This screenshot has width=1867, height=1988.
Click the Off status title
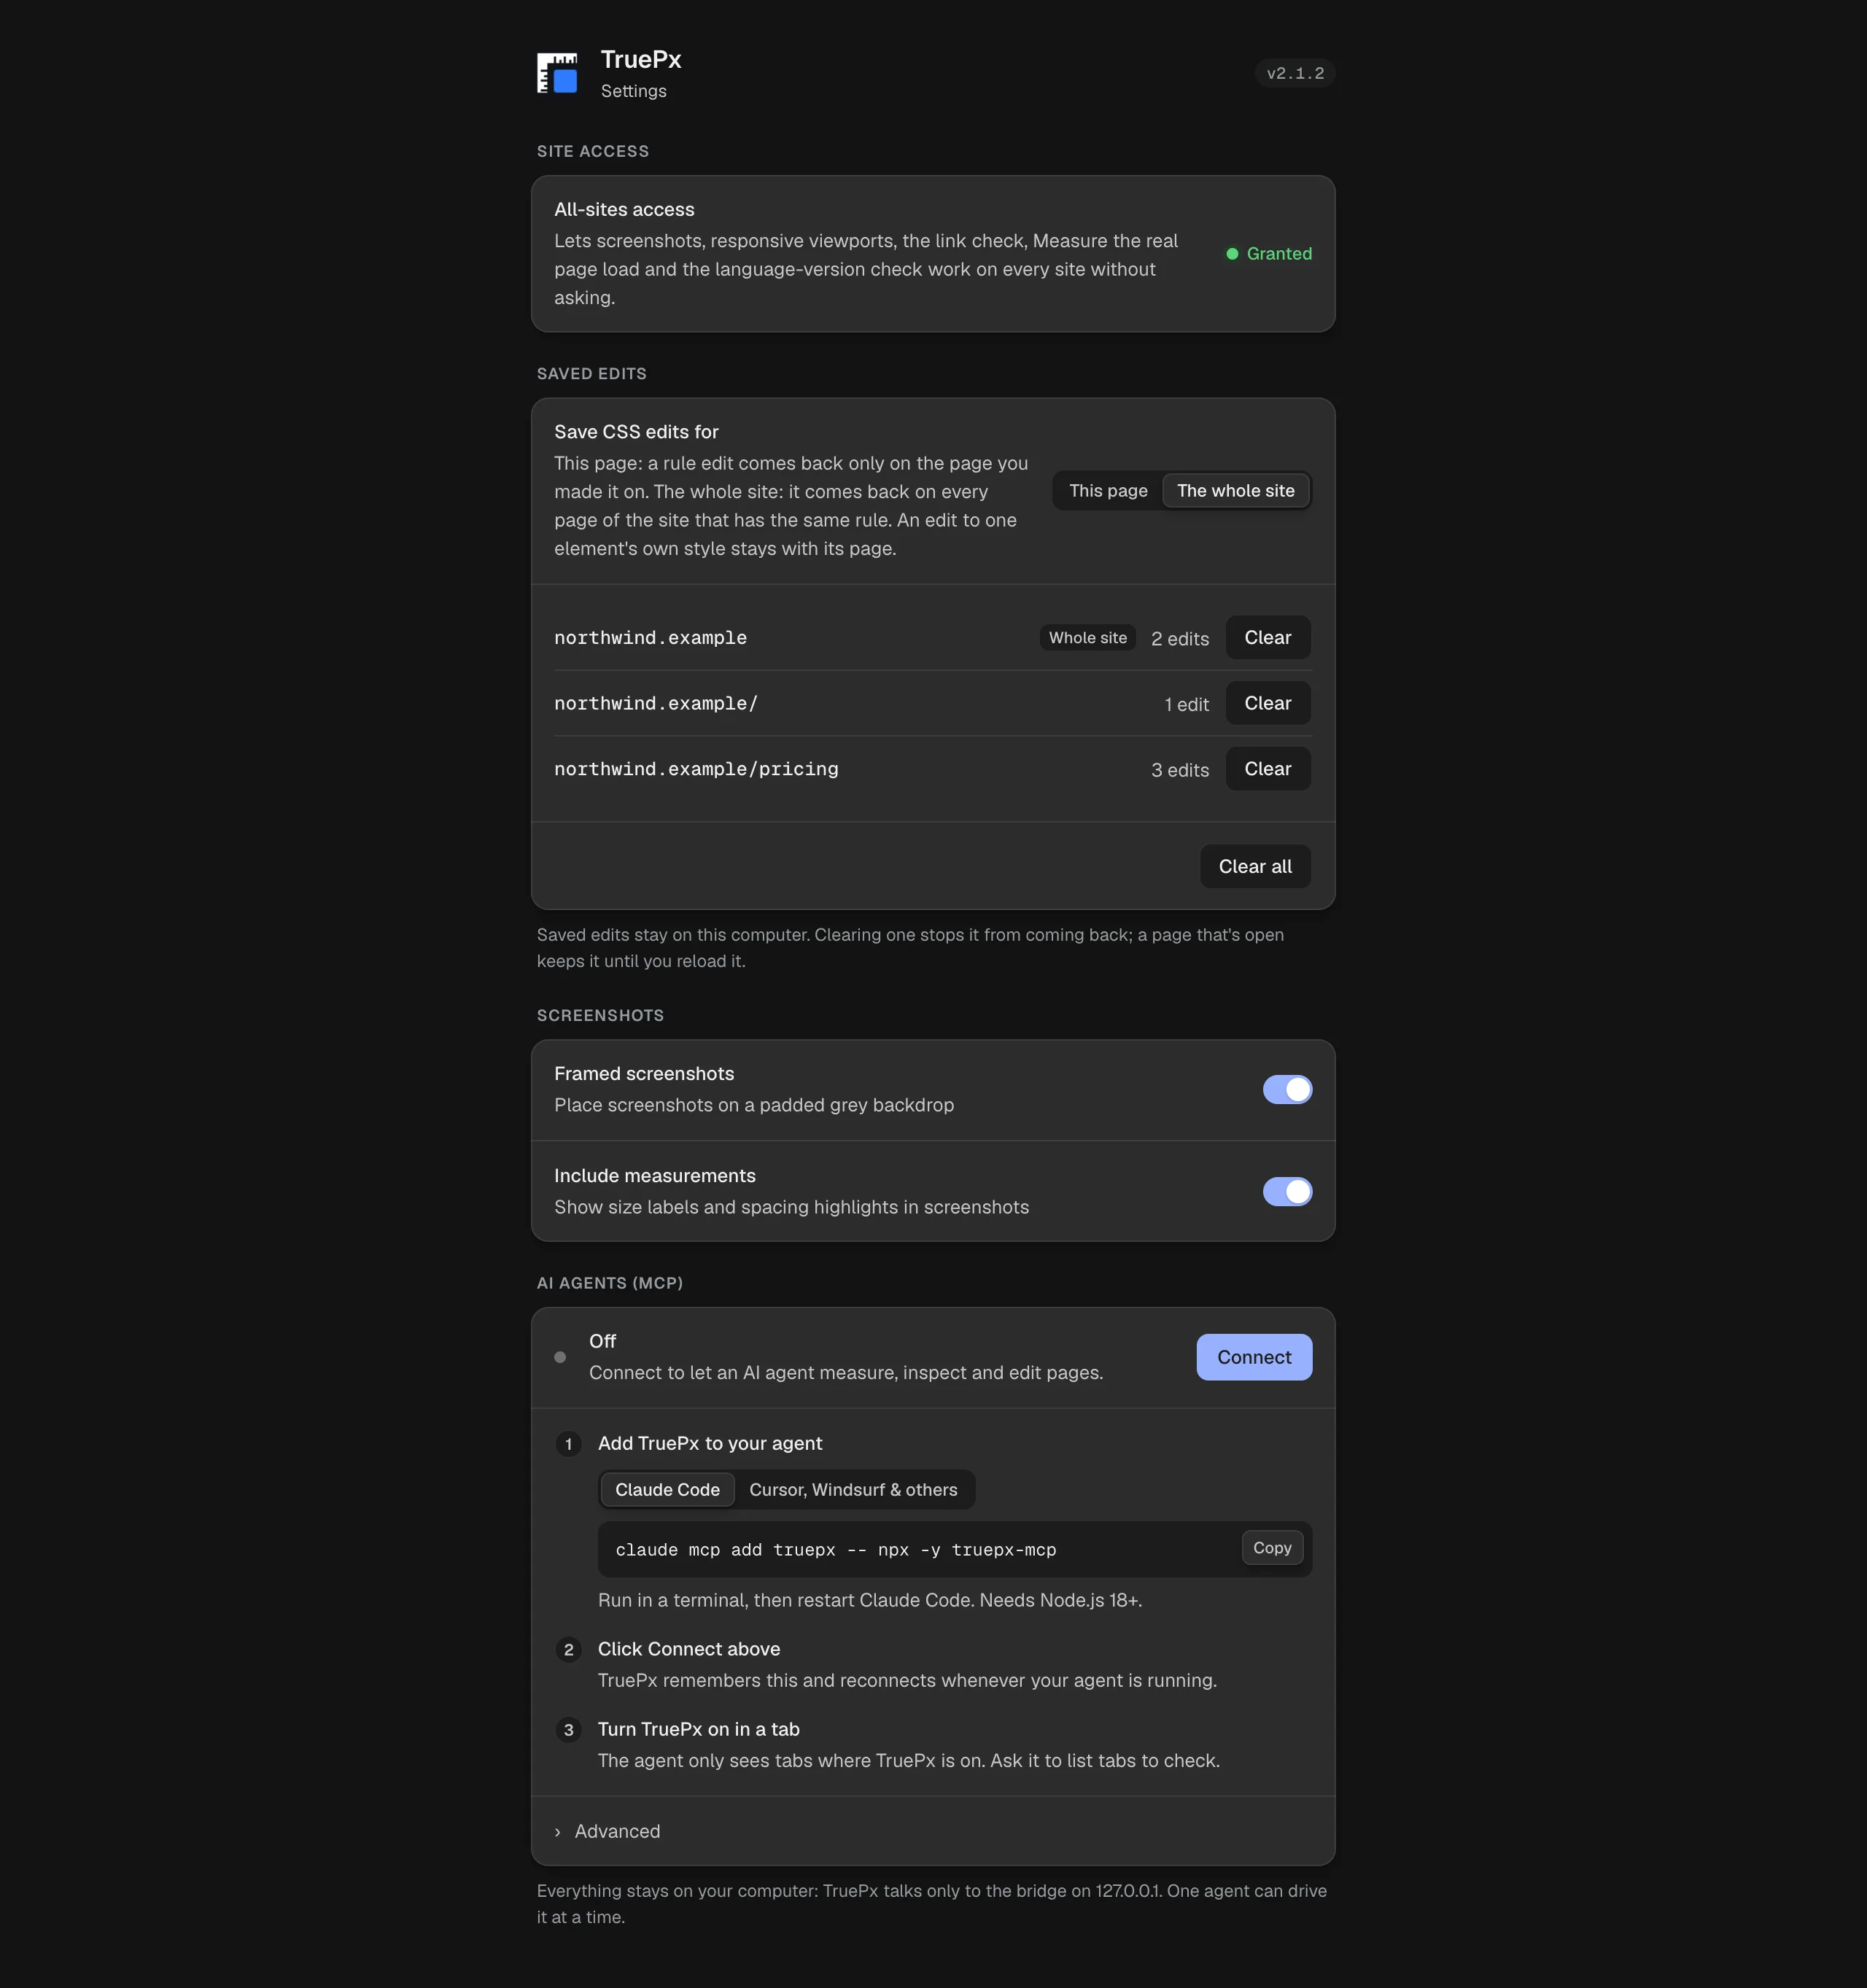click(602, 1342)
